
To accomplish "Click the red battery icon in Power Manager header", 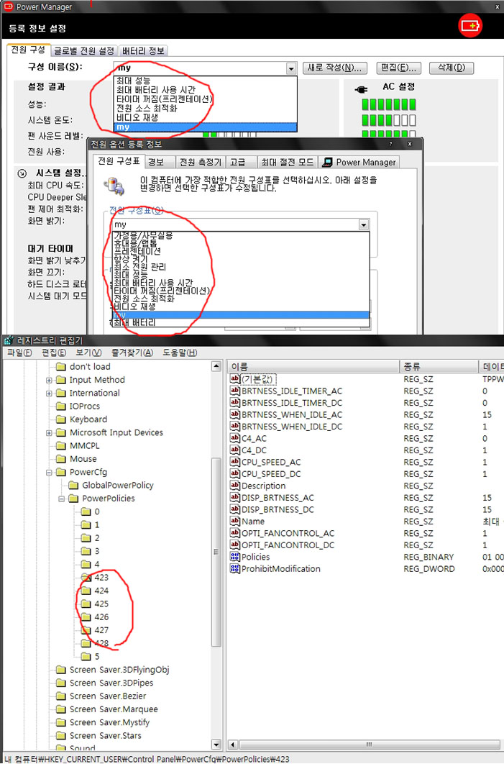I will (471, 26).
